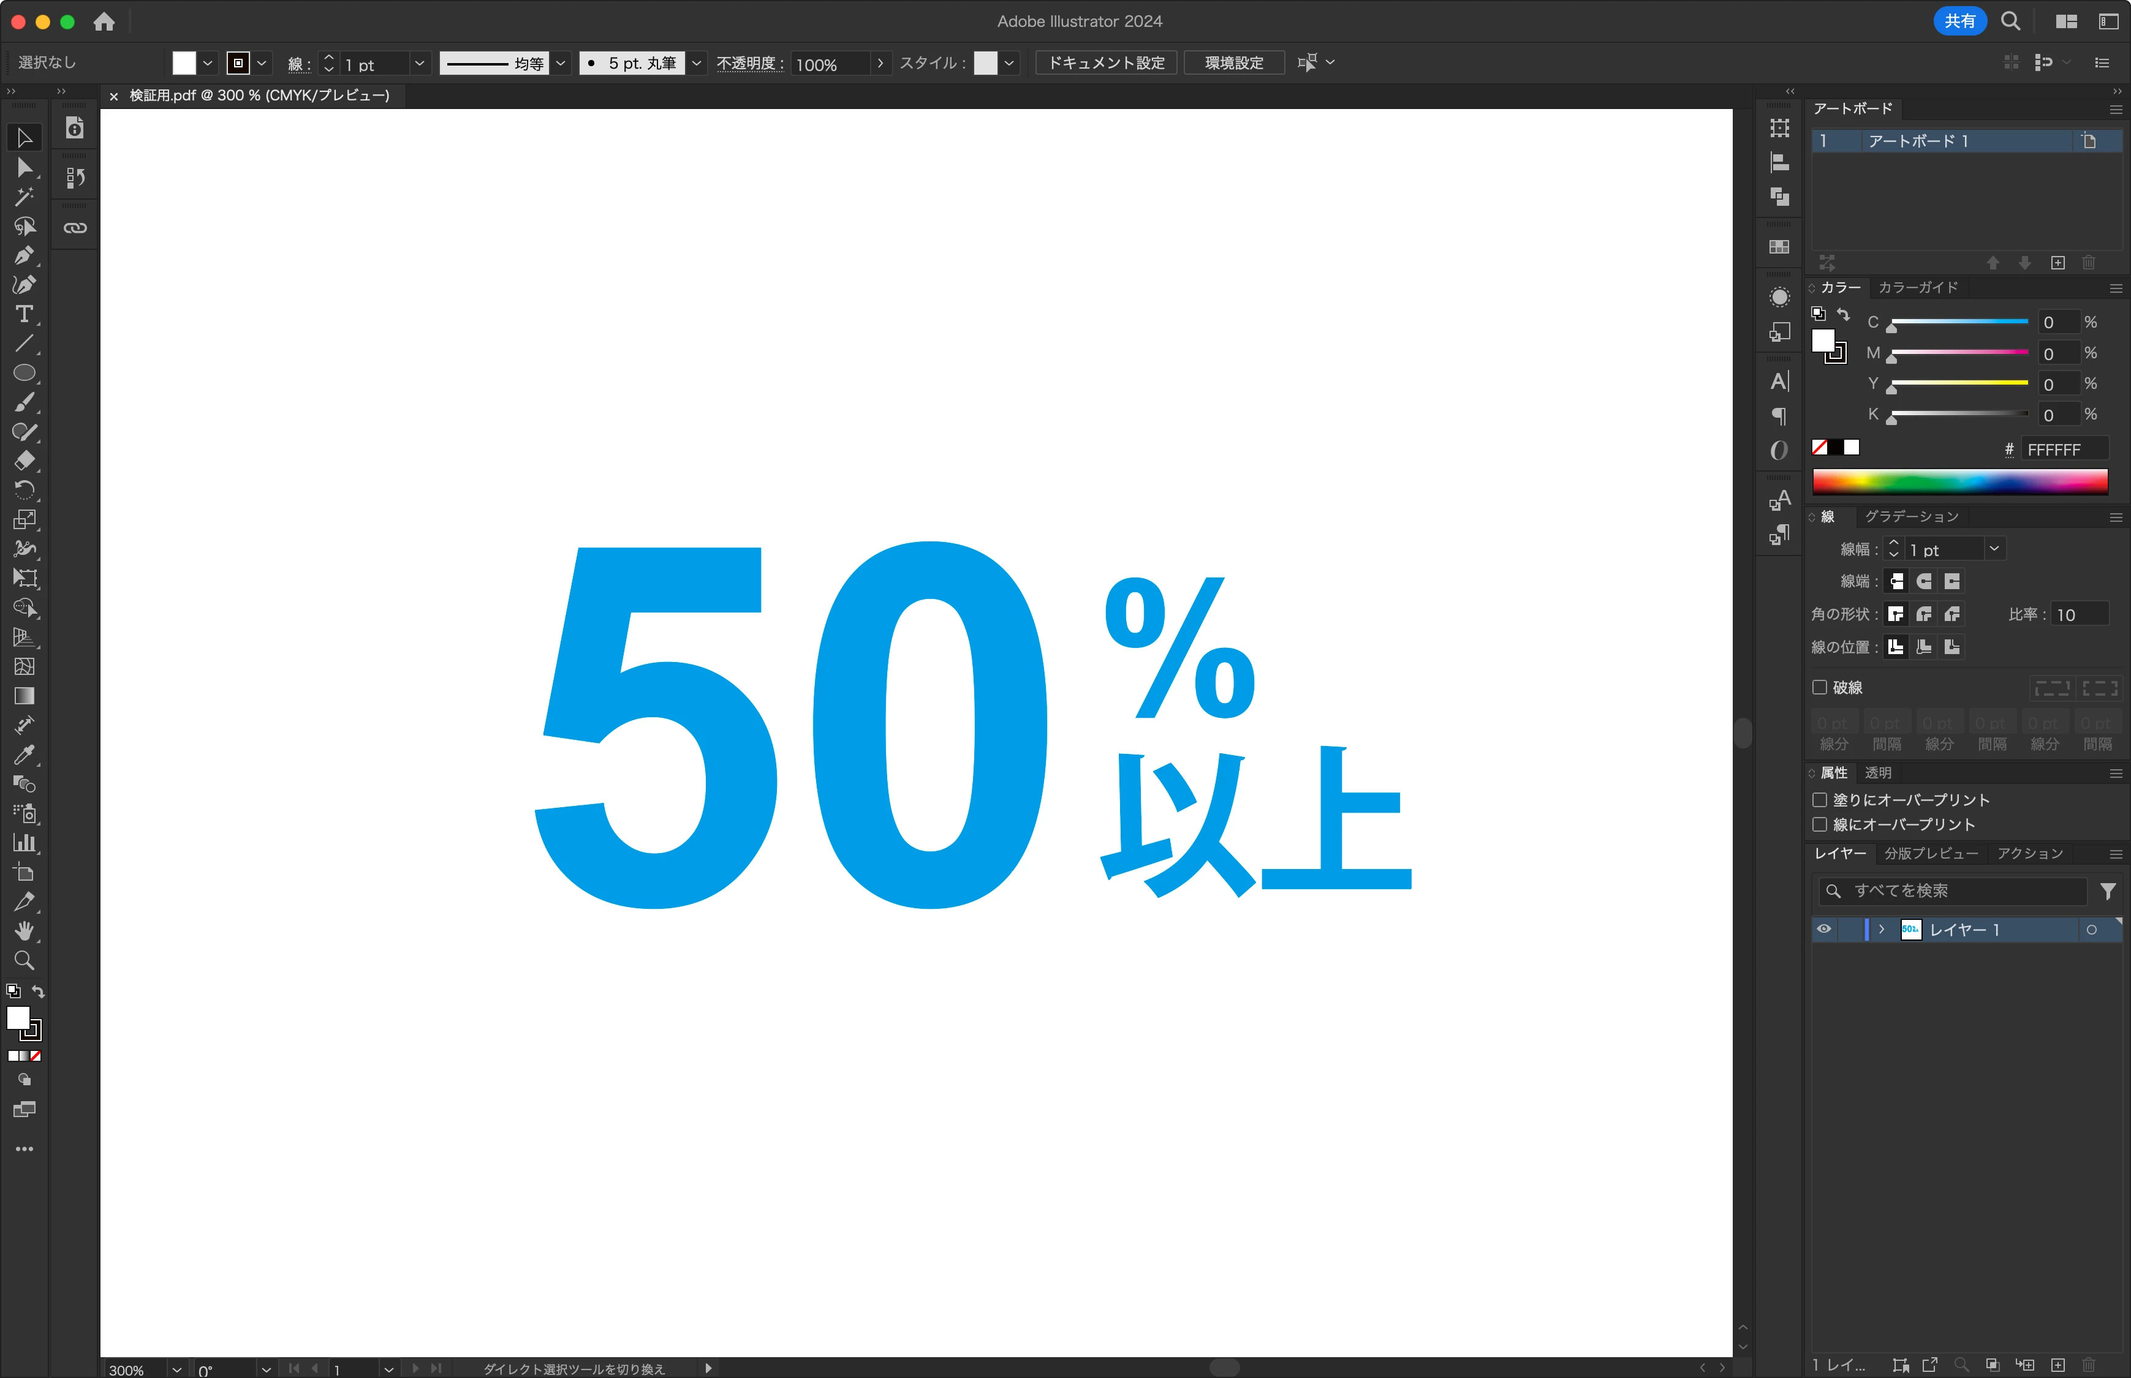Select the Zoom tool
This screenshot has width=2131, height=1378.
(x=24, y=961)
